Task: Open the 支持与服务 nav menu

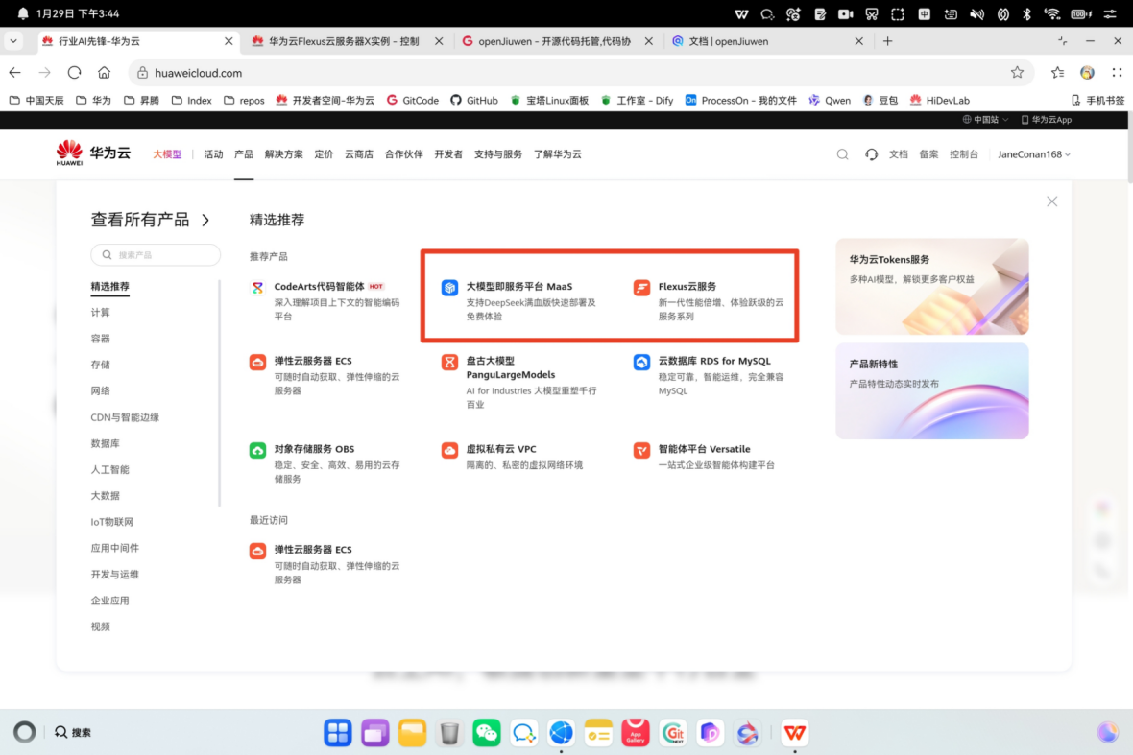Action: [x=498, y=154]
